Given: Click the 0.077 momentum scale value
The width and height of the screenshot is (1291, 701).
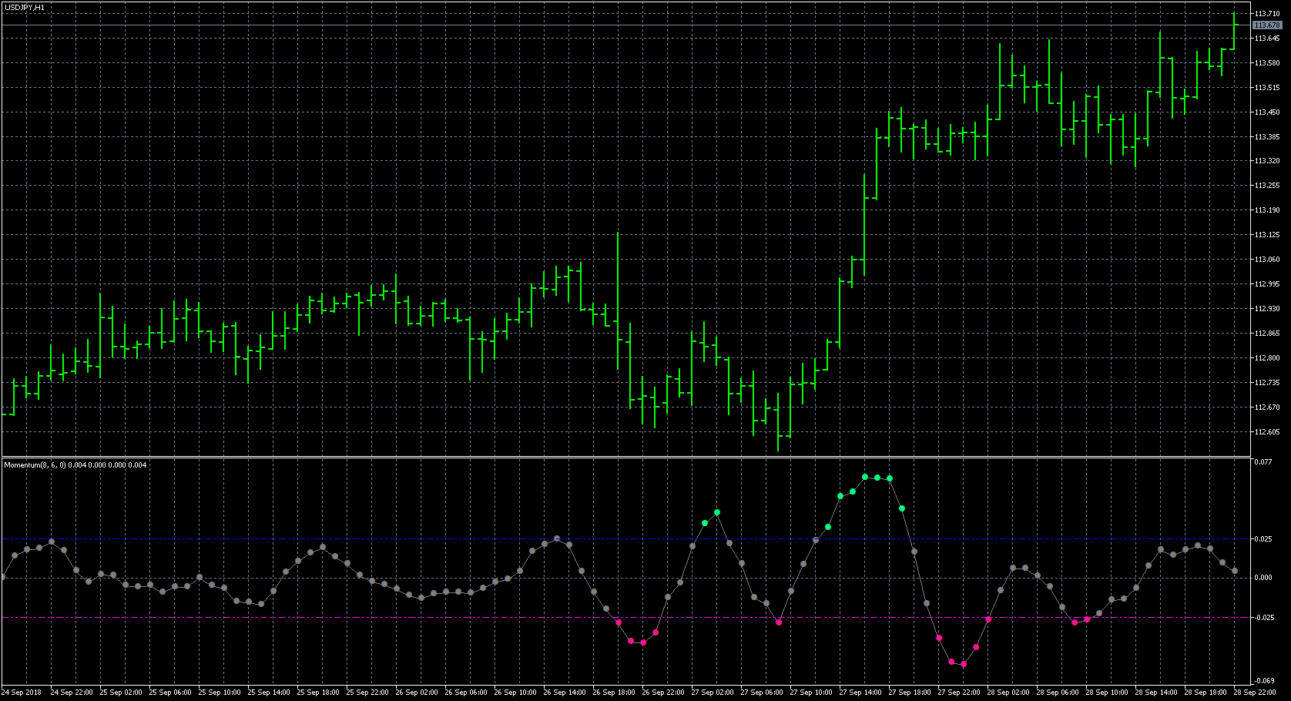Looking at the screenshot, I should pos(1262,462).
